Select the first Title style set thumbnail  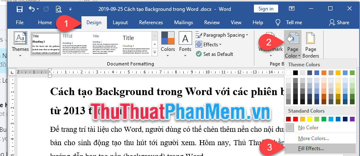click(x=46, y=44)
